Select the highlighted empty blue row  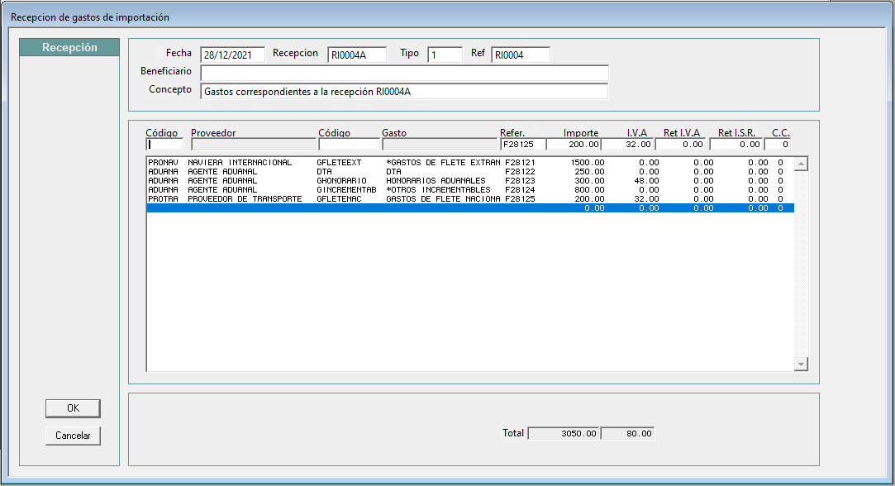click(470, 208)
